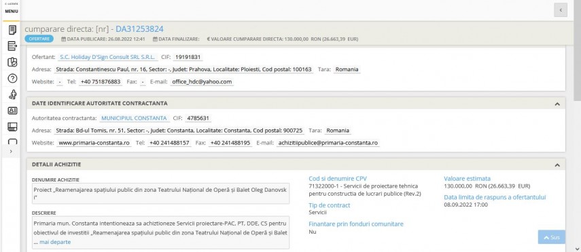
Task: Open direct purchase number DA31253824 link
Action: point(139,29)
